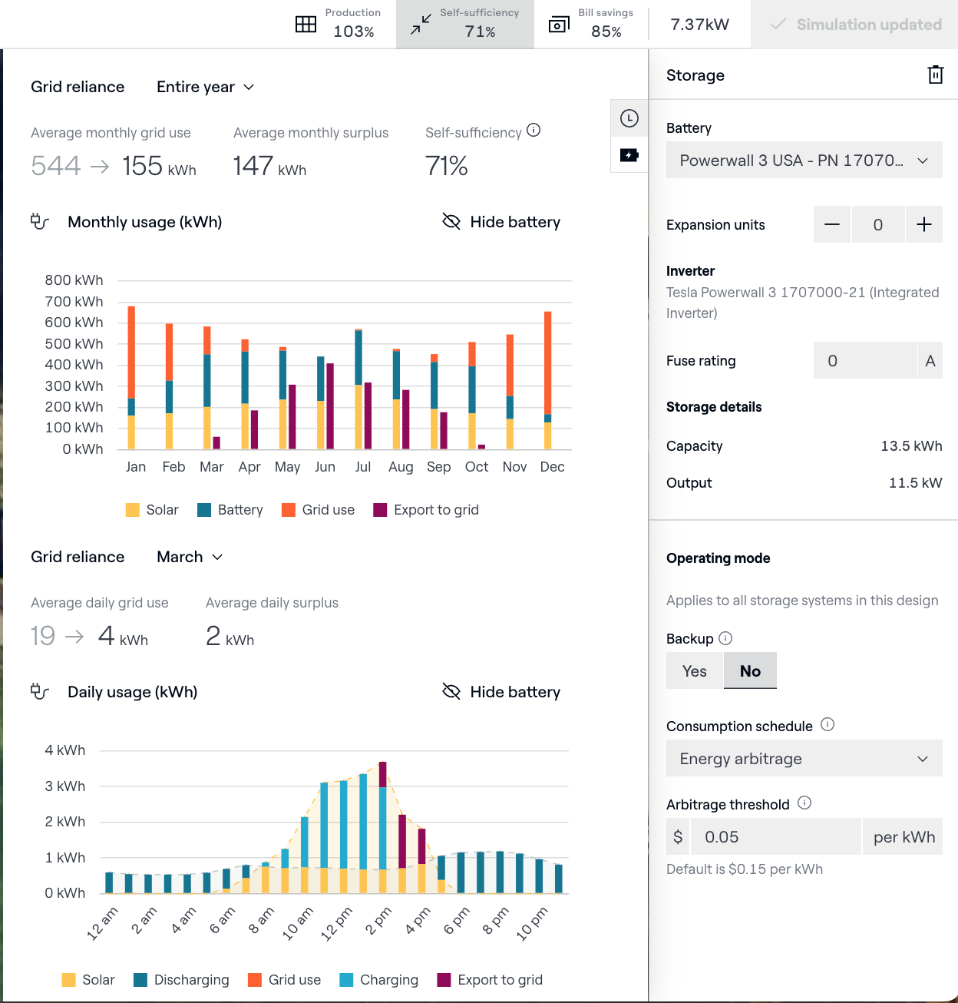Switch to the Self-sufficiency tab

tap(465, 25)
